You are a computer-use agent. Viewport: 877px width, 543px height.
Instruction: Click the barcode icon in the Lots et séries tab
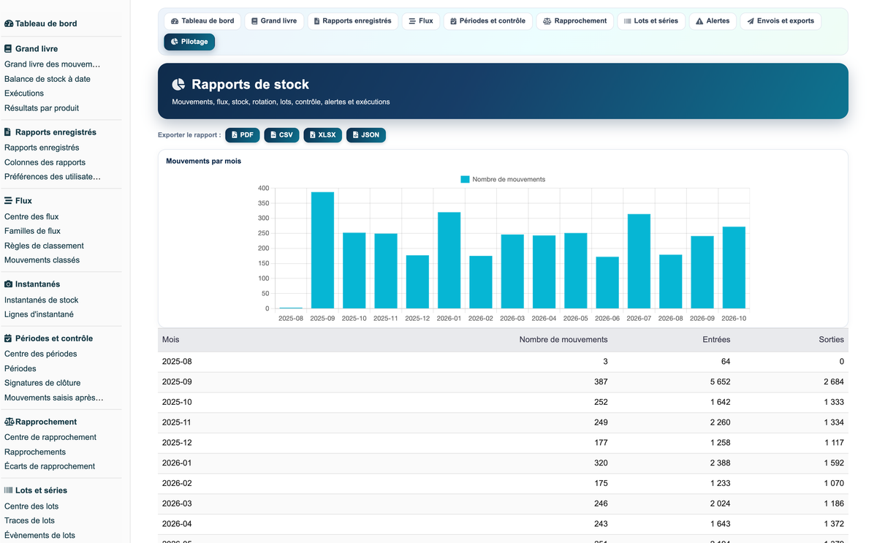627,21
